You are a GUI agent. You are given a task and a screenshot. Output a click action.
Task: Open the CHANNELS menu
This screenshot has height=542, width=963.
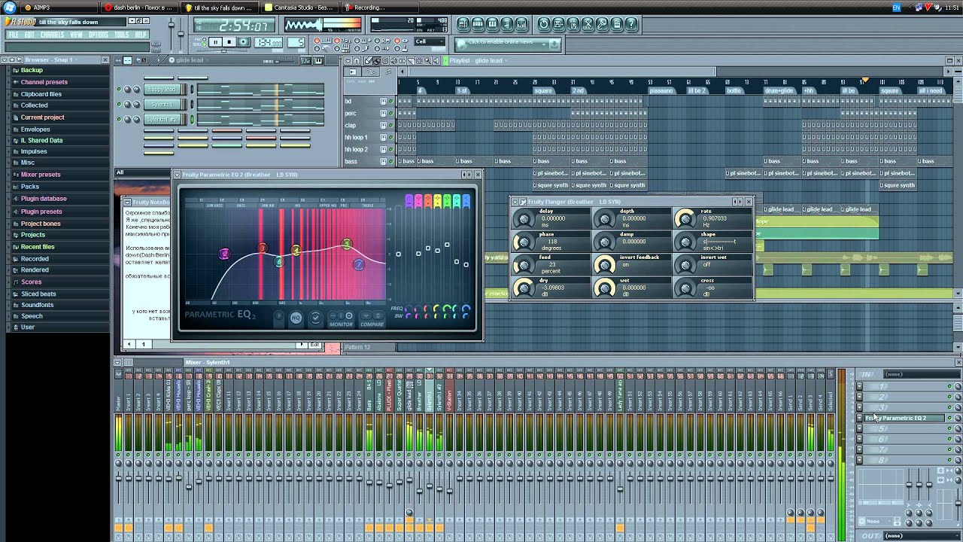(53, 35)
